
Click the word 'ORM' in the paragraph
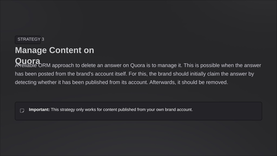(x=44, y=65)
